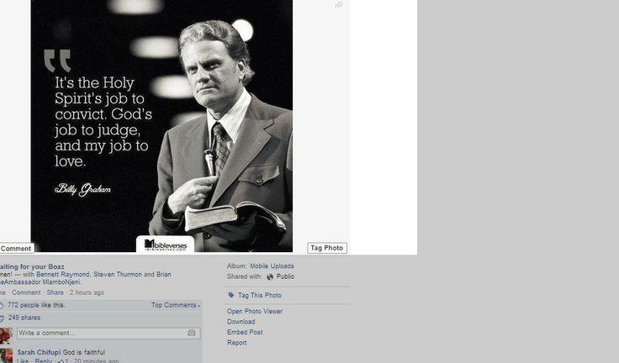Click the Tag Photo button on image
The image size is (619, 363).
tap(327, 248)
